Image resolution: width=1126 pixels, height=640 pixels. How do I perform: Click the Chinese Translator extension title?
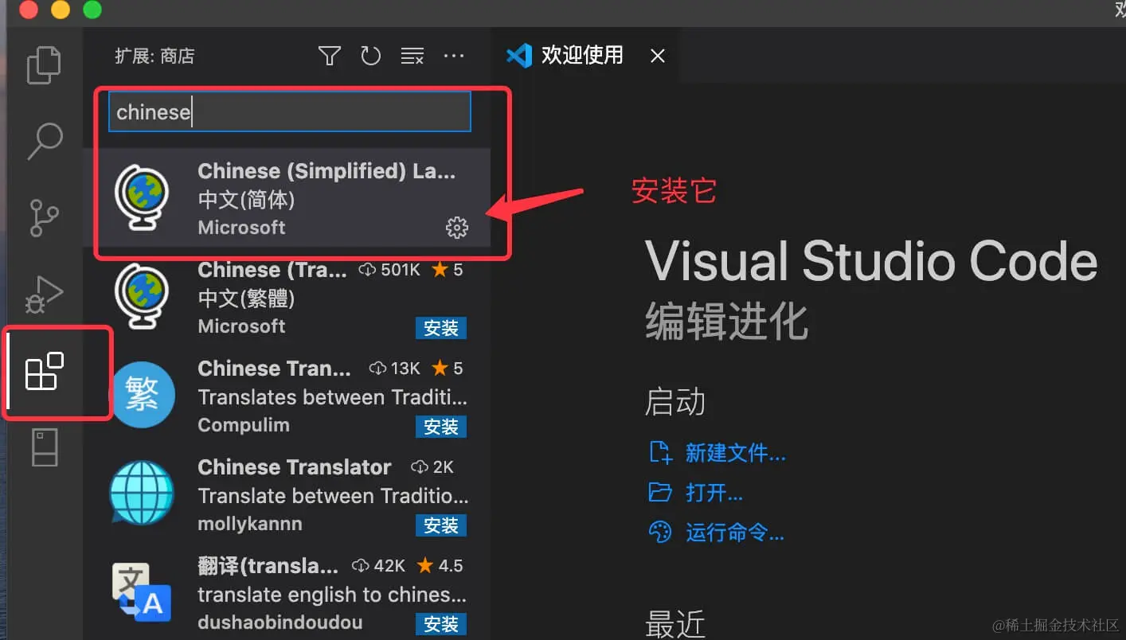pos(294,467)
